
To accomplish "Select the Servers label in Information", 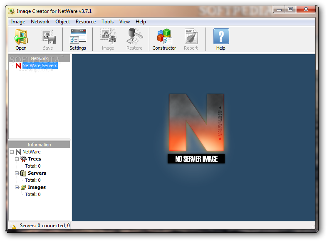I will pos(37,173).
